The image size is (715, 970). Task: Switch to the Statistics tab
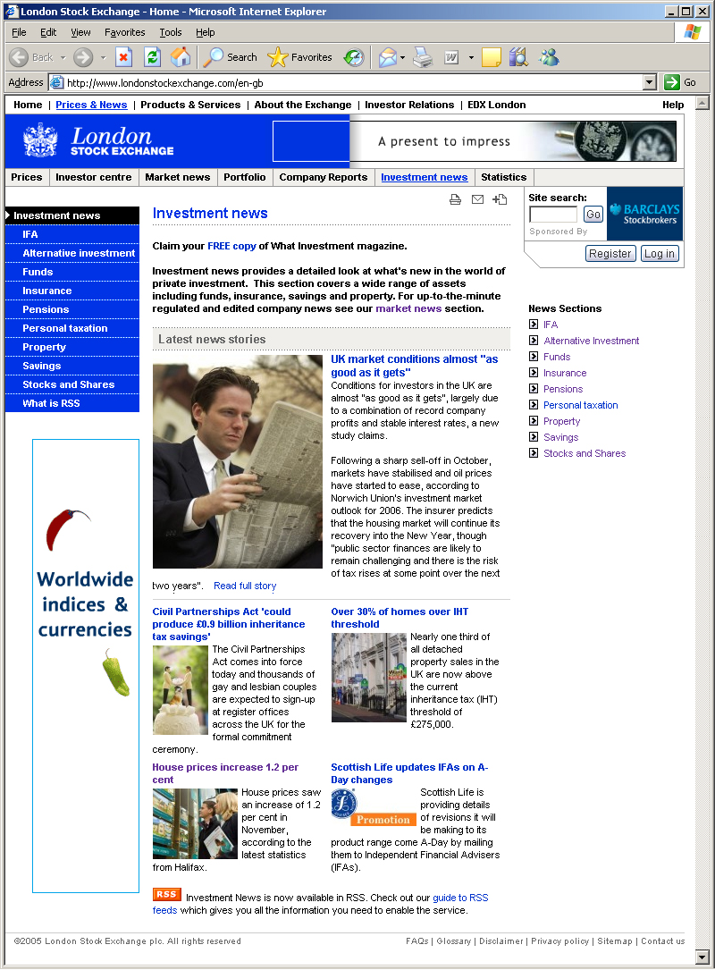[503, 177]
